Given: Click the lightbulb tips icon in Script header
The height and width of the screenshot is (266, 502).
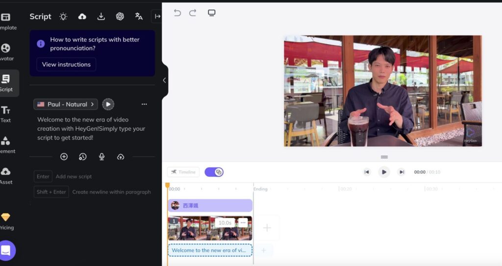Looking at the screenshot, I should coord(63,16).
